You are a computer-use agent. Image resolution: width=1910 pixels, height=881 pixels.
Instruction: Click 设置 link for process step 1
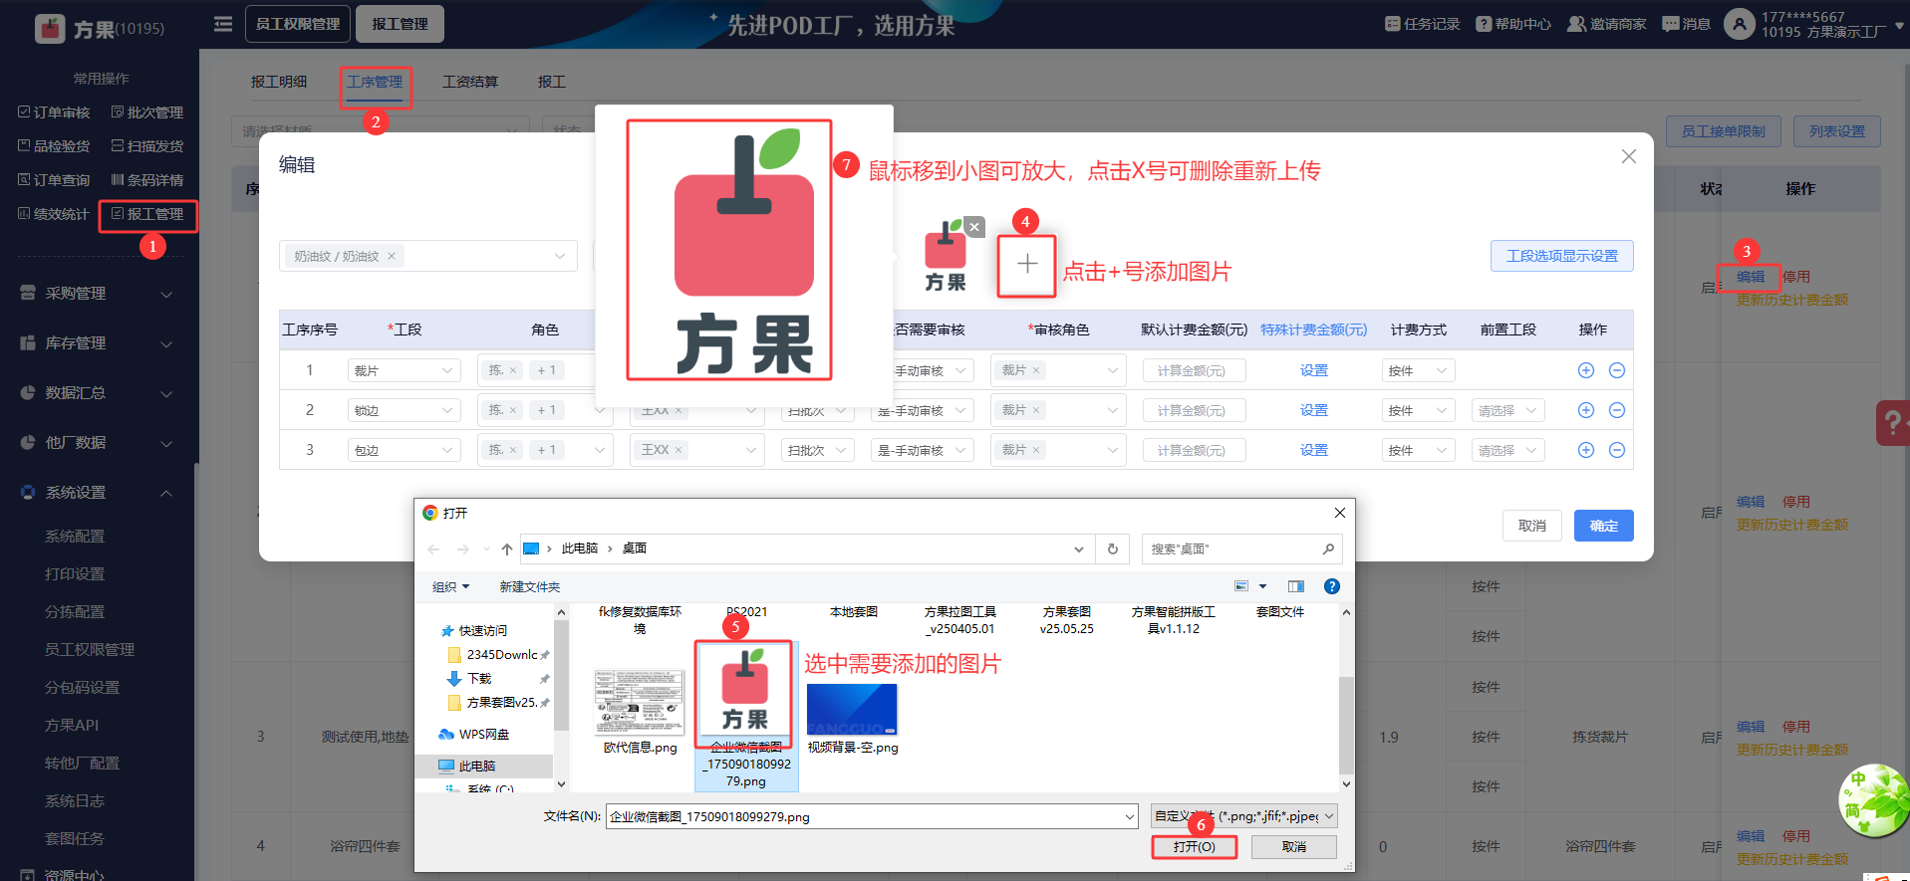coord(1313,370)
